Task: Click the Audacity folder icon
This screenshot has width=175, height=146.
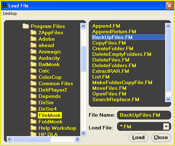Action: pos(34,58)
